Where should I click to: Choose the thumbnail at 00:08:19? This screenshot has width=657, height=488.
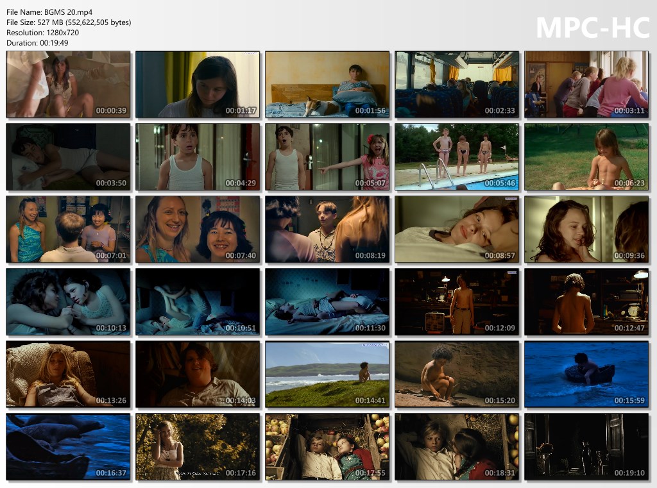point(327,230)
